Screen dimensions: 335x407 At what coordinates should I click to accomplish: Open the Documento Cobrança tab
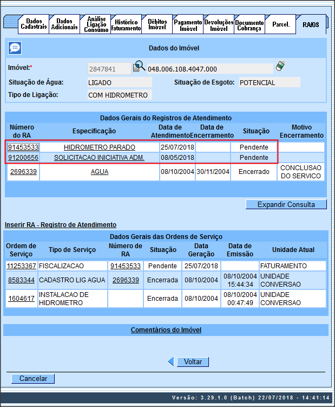tap(249, 25)
